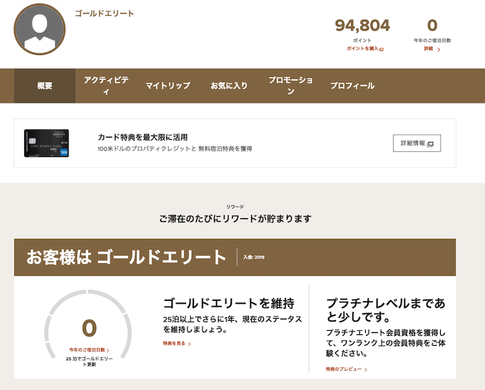
Task: Switch to the アクティビティ tab
Action: [106, 86]
